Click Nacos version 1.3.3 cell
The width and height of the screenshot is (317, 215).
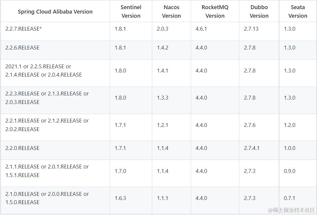[x=162, y=98]
